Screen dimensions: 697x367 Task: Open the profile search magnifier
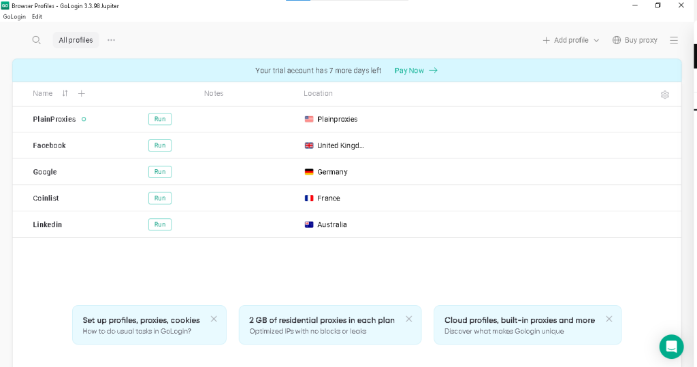tap(37, 40)
